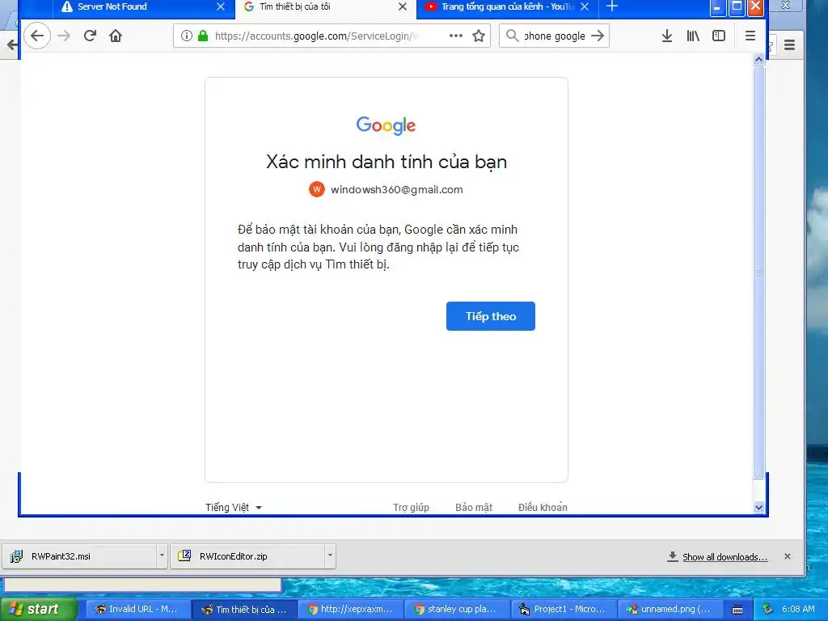This screenshot has width=828, height=621.
Task: Switch to http://xepxaxm taskbar Chrome window
Action: click(x=350, y=609)
